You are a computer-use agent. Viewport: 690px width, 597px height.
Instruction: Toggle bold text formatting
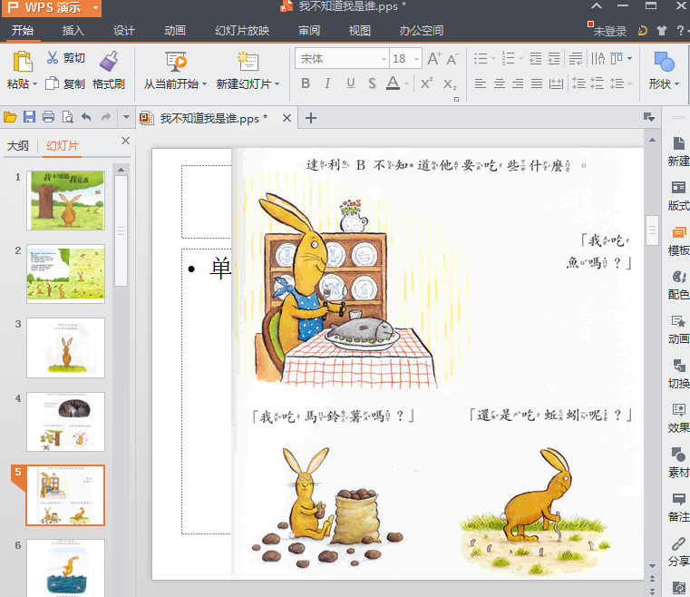[x=305, y=83]
